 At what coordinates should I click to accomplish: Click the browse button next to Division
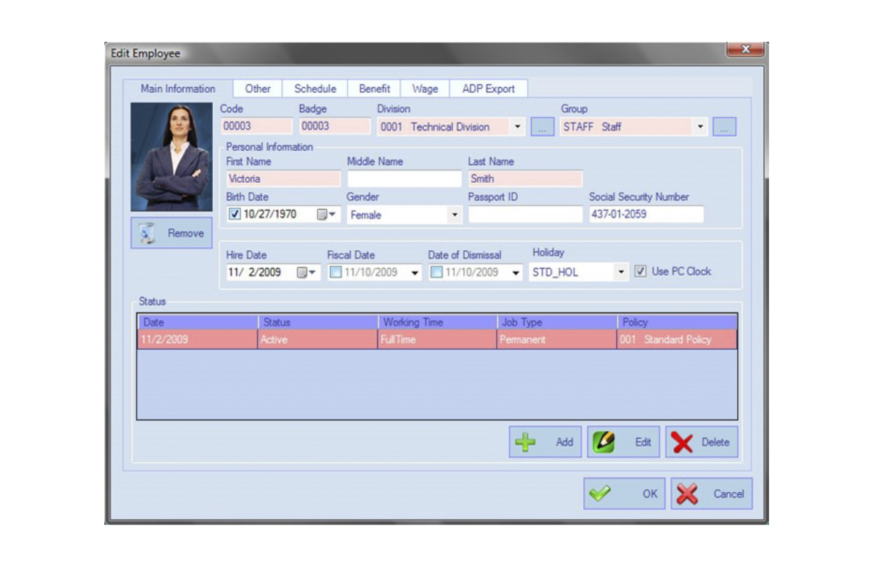[542, 128]
